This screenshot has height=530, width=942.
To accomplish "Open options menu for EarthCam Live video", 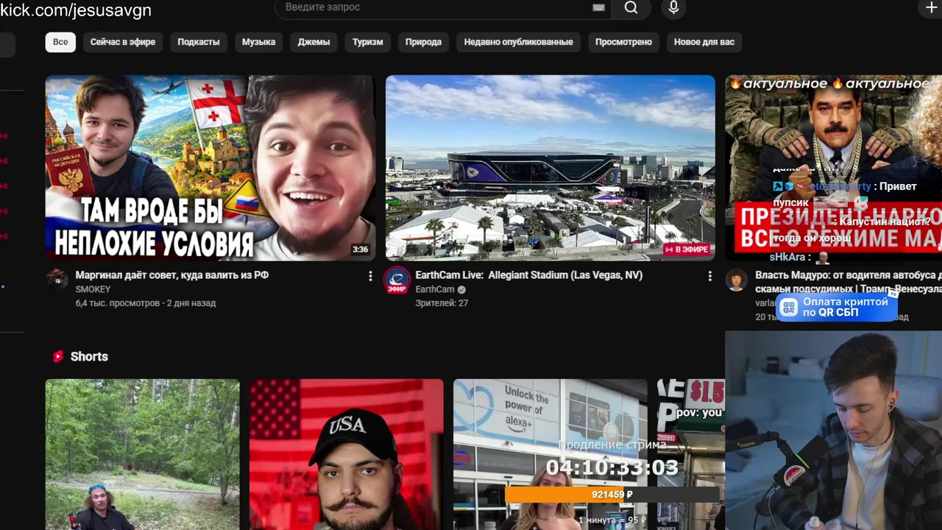I will [709, 276].
